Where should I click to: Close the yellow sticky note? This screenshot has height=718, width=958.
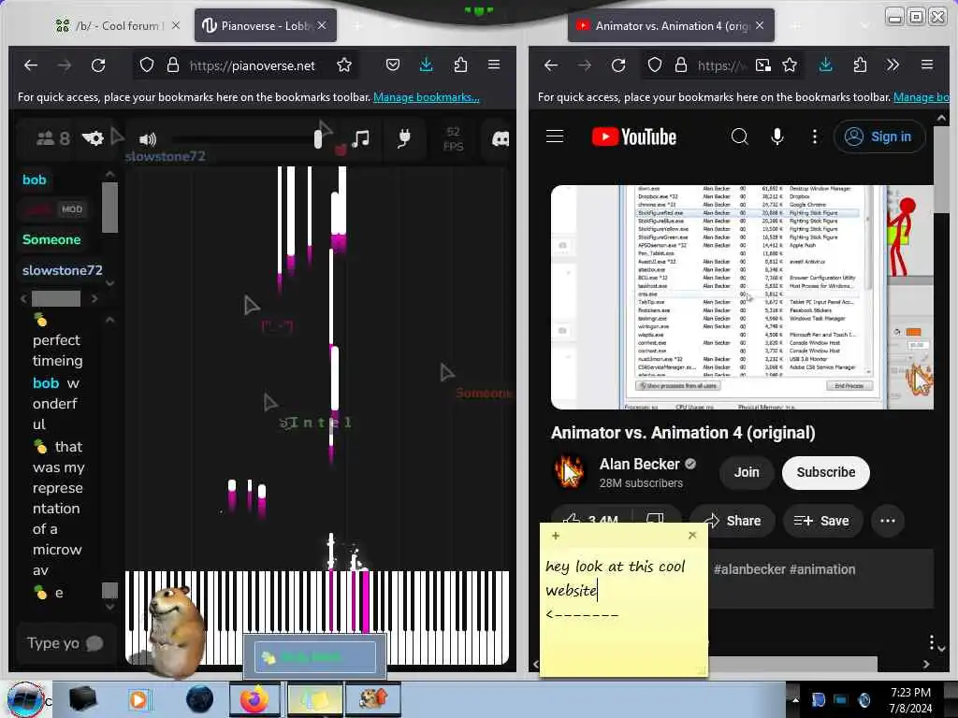point(691,535)
